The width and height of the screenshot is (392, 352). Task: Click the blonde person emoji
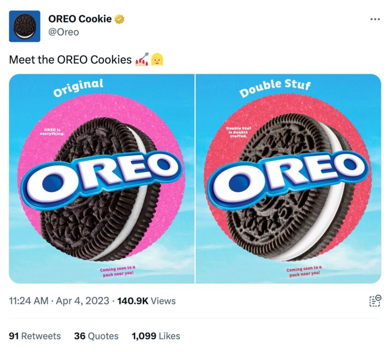(x=157, y=60)
